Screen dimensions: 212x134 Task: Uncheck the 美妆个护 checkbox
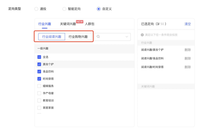(39, 64)
